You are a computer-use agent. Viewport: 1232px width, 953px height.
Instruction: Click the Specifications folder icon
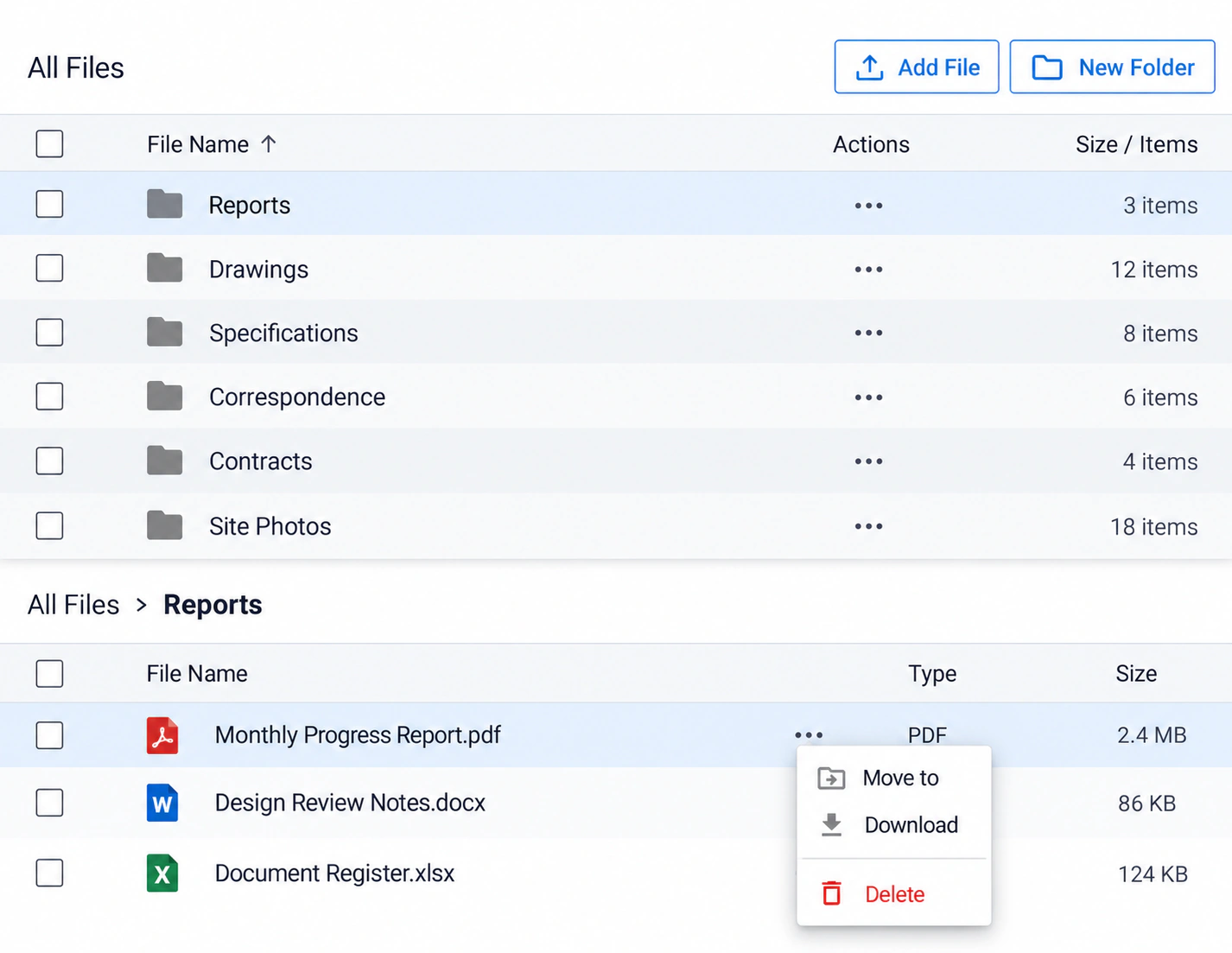pyautogui.click(x=164, y=332)
